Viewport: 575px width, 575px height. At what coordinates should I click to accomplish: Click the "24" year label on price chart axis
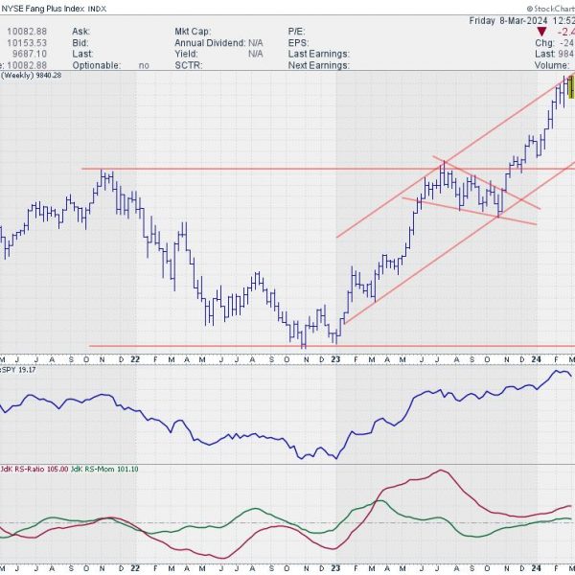[x=537, y=359]
